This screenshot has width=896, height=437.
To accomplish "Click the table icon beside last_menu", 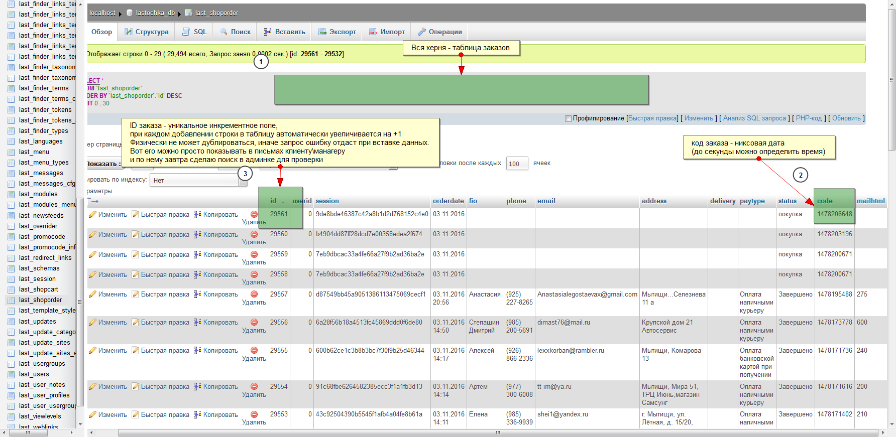I will (x=11, y=152).
